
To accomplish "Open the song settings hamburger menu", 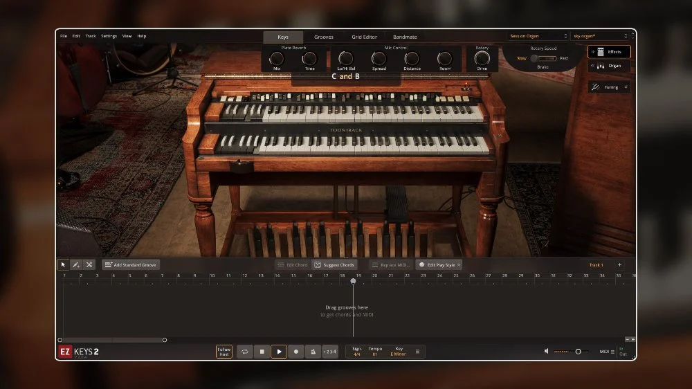I will [417, 352].
